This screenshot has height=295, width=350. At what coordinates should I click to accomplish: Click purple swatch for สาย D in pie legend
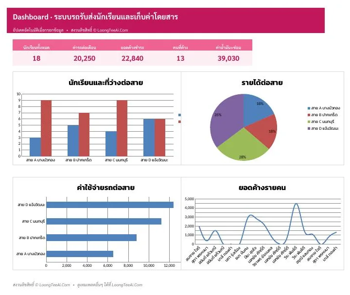309,128
